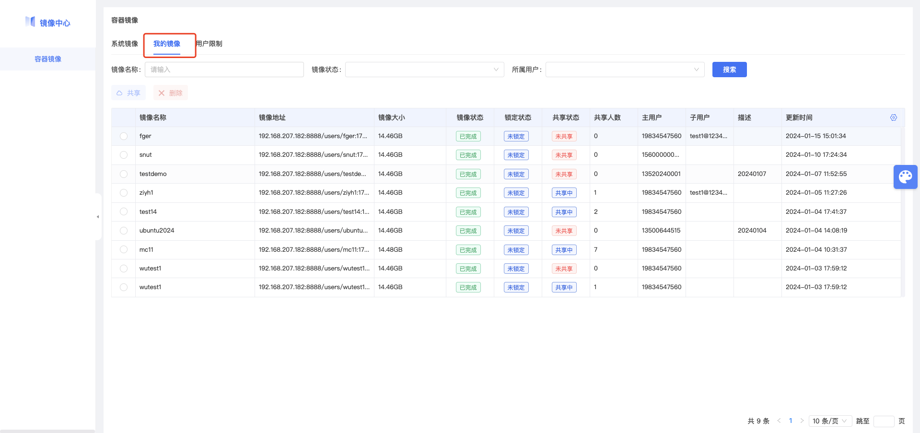Screen dimensions: 920x433
Task: Click update time 2024-01-15 15:01:34
Action: 816,136
